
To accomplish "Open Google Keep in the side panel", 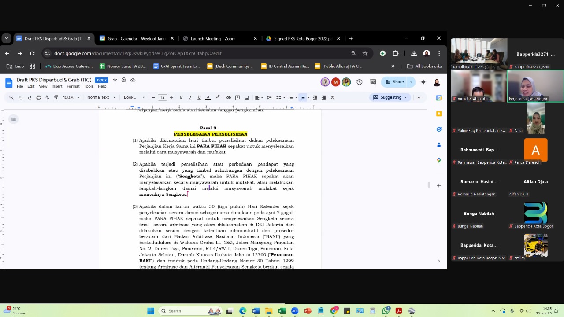I will pyautogui.click(x=439, y=114).
